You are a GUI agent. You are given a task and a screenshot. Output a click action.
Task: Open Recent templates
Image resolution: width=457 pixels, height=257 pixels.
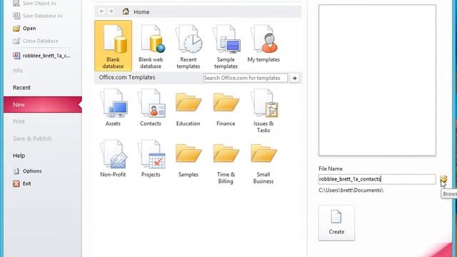tap(189, 46)
